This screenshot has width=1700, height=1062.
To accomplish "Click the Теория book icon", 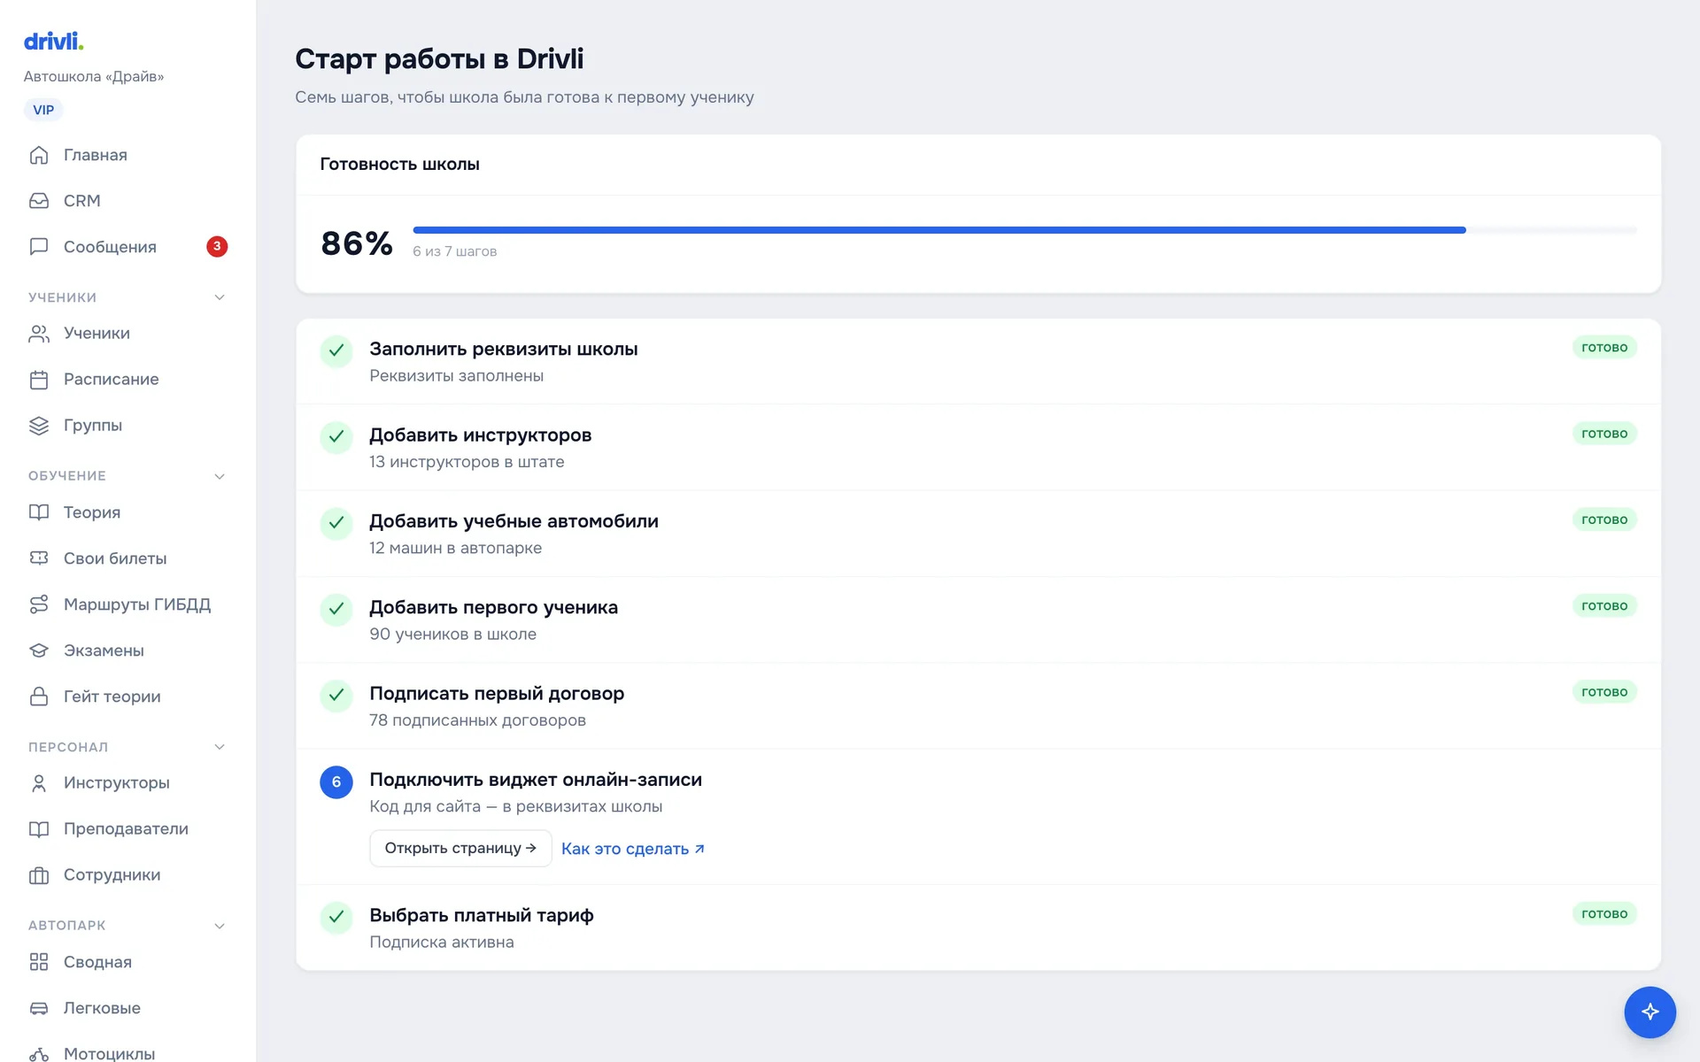I will click(39, 512).
